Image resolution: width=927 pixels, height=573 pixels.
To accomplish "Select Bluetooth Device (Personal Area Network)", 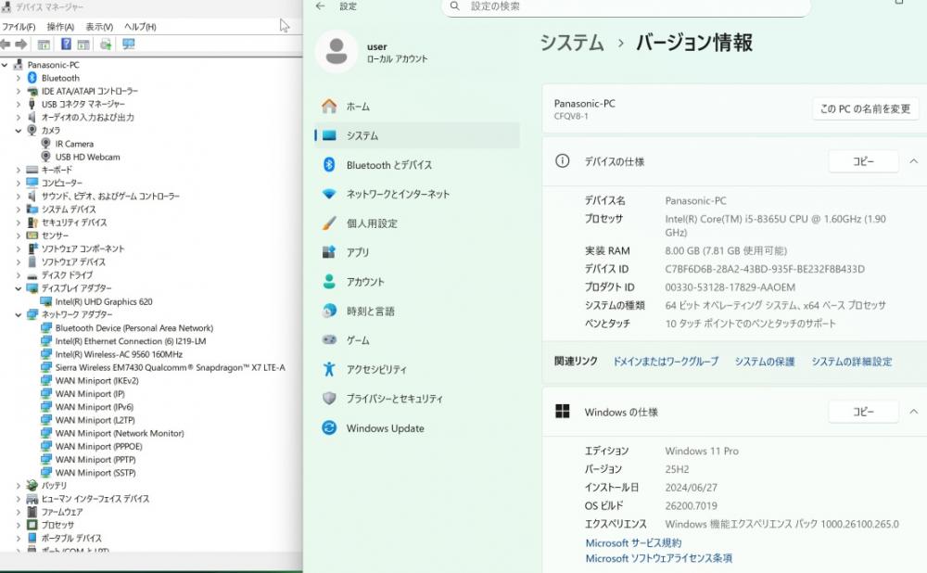I will (134, 327).
